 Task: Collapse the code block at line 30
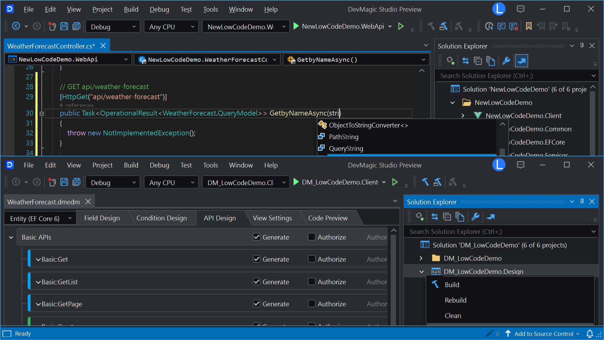[x=42, y=113]
